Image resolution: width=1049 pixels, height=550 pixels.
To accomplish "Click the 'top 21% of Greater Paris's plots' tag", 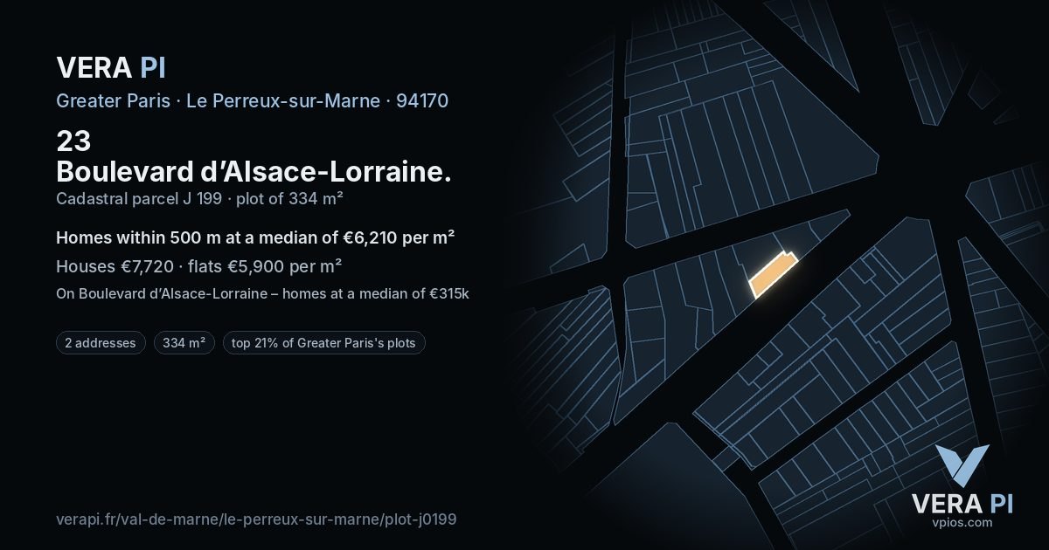I will [x=324, y=343].
